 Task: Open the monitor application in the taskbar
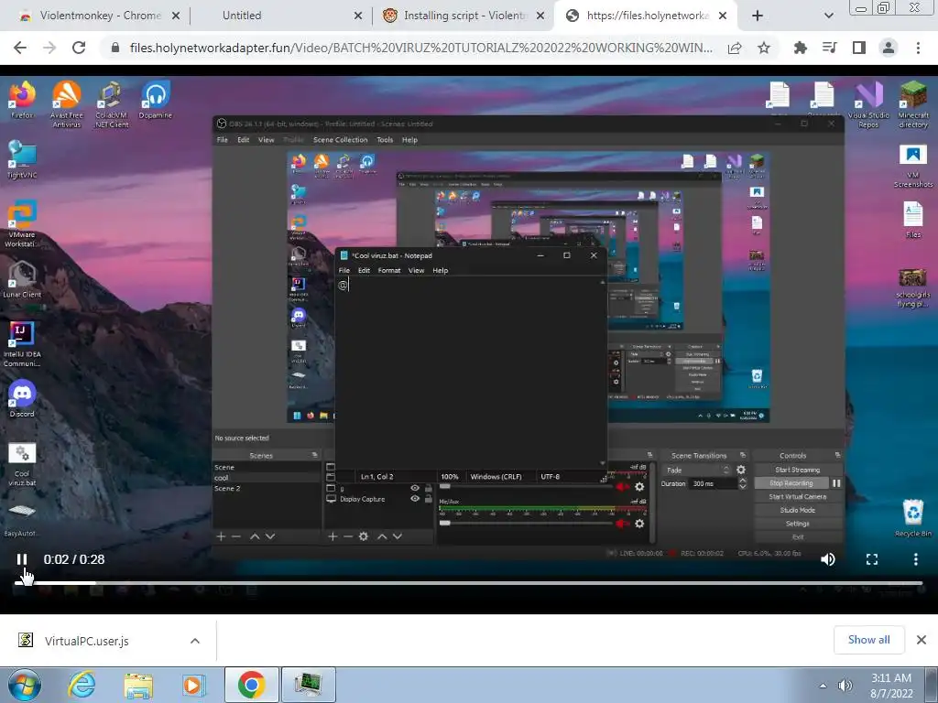[x=309, y=685]
